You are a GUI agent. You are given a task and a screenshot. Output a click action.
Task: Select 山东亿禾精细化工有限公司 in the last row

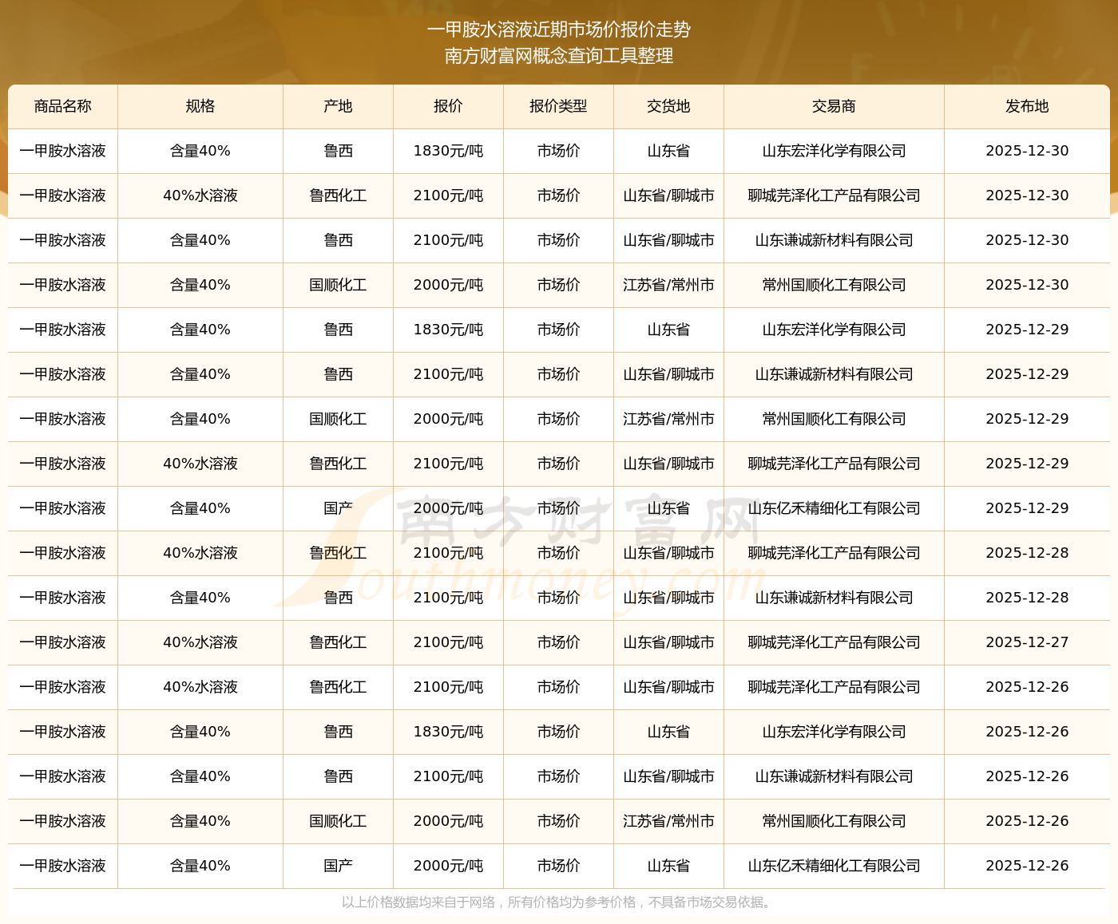point(834,866)
